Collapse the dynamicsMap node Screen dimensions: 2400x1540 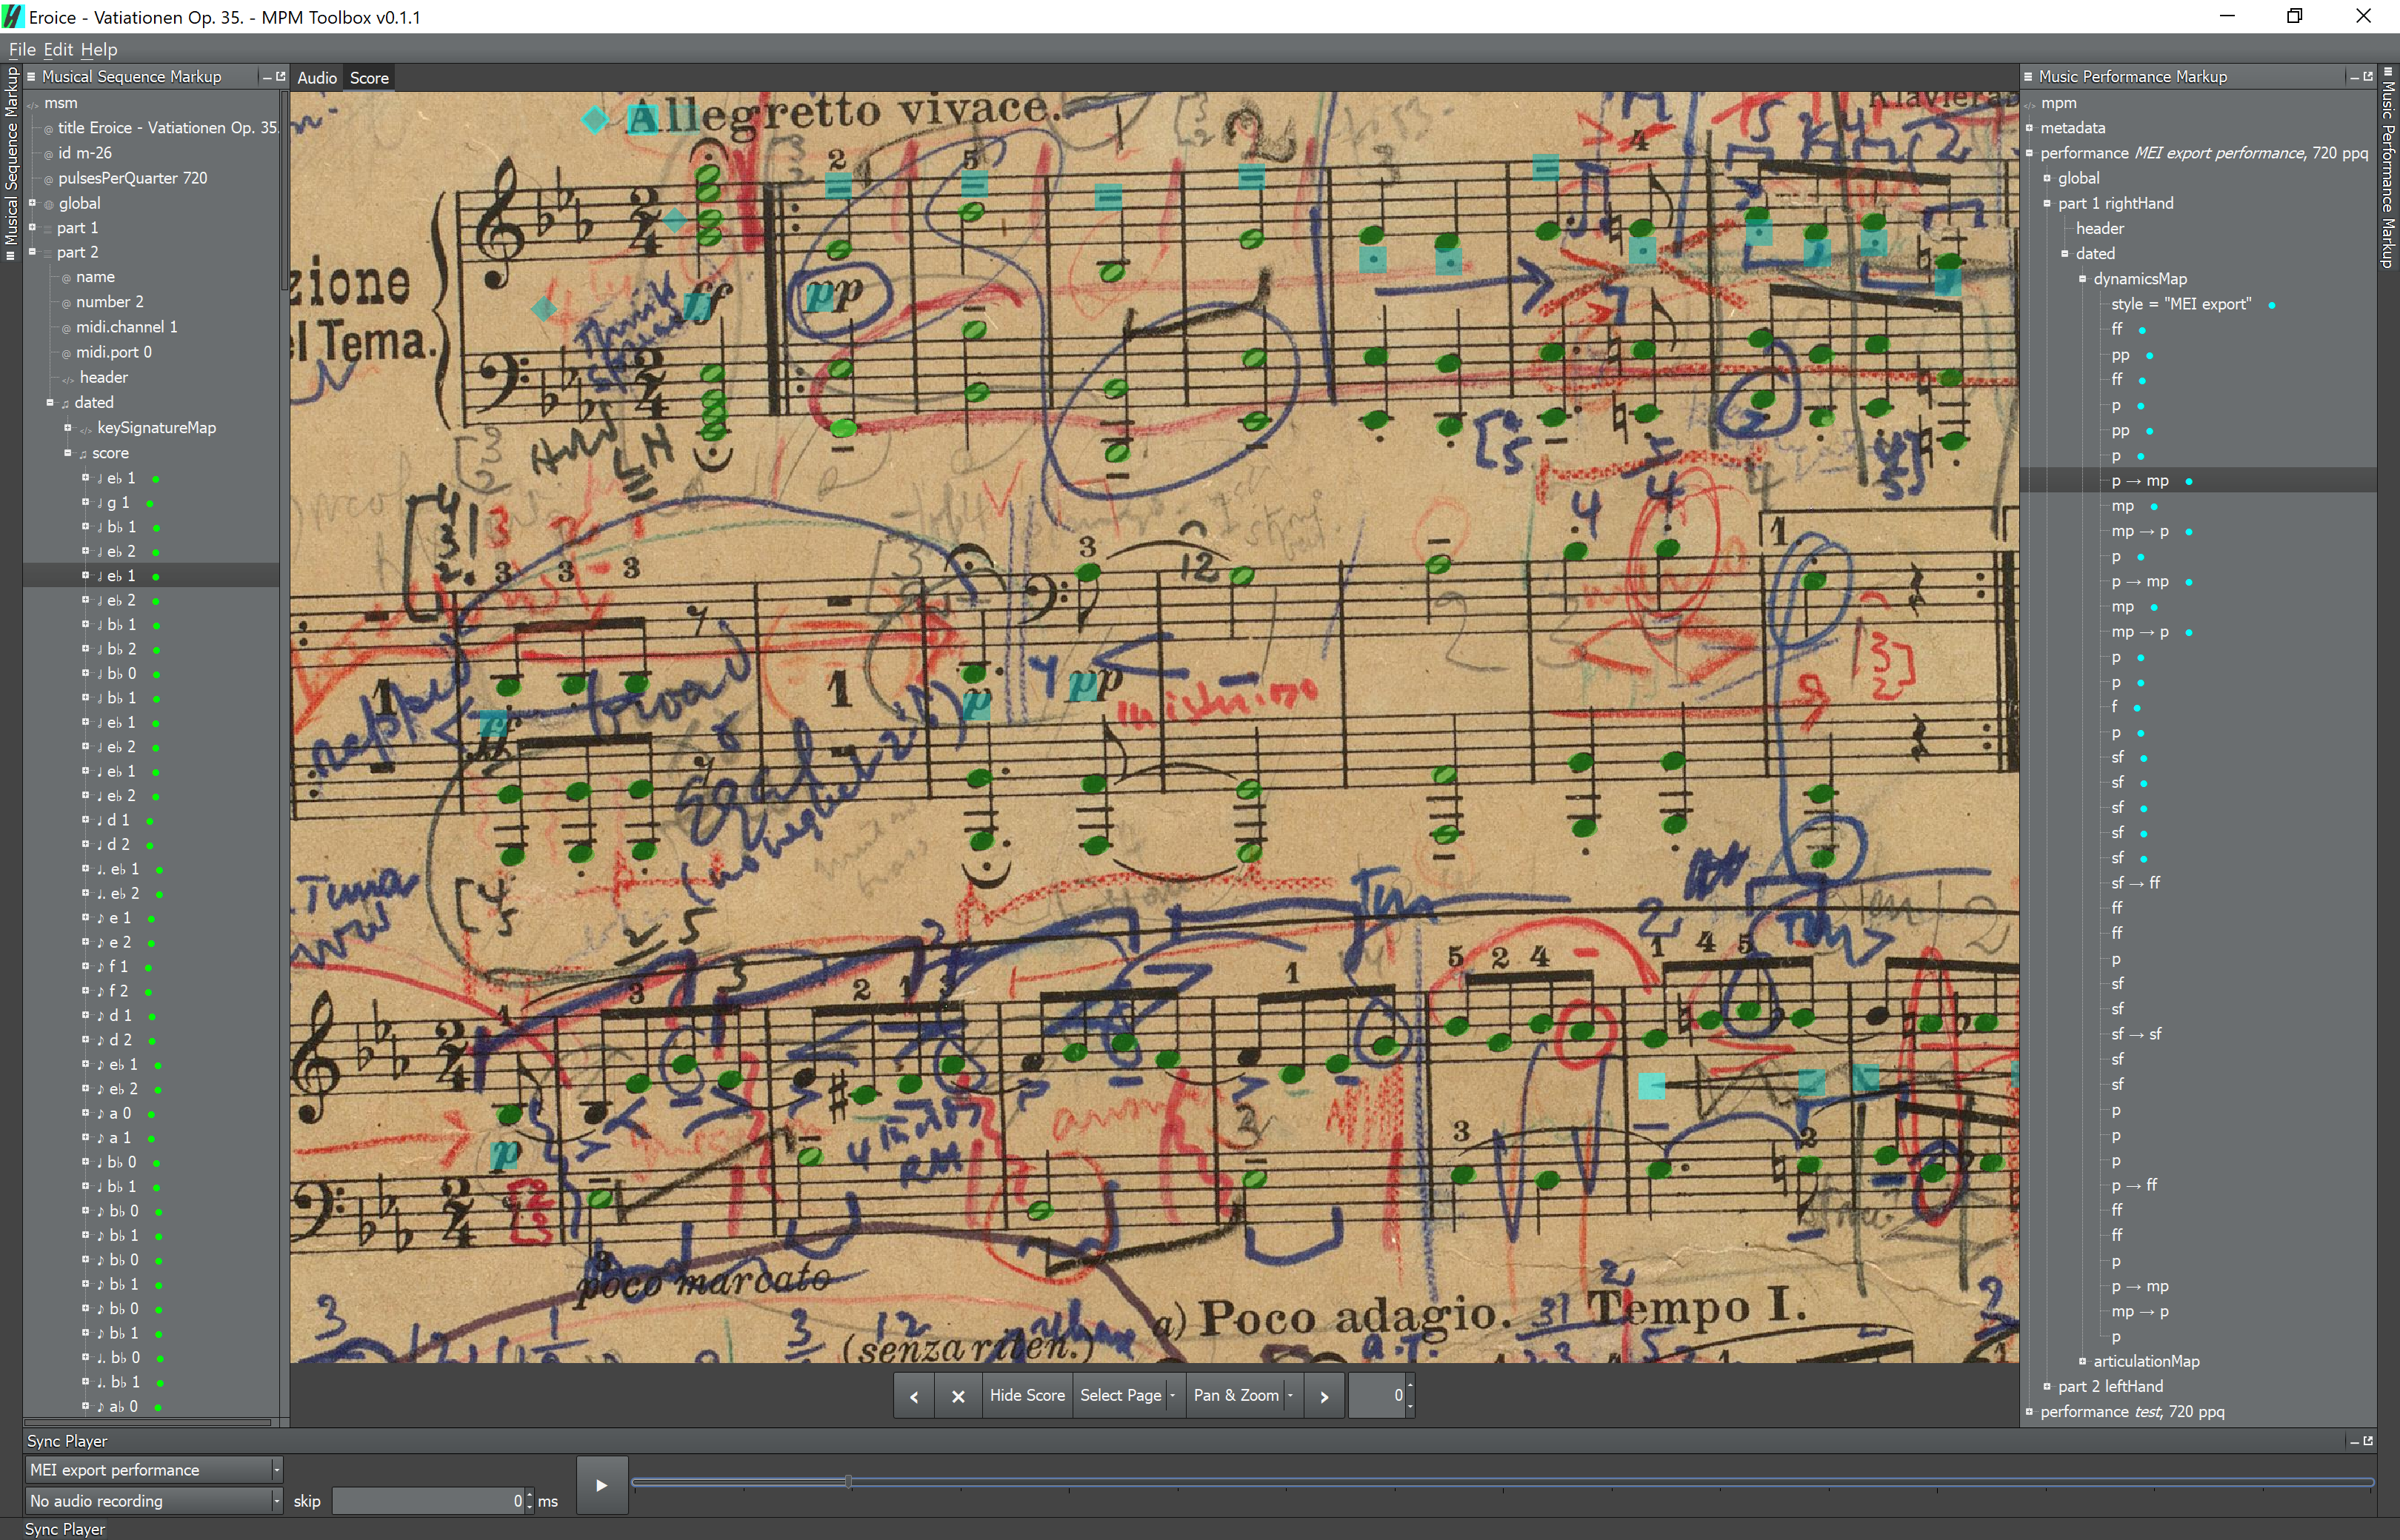(2083, 279)
